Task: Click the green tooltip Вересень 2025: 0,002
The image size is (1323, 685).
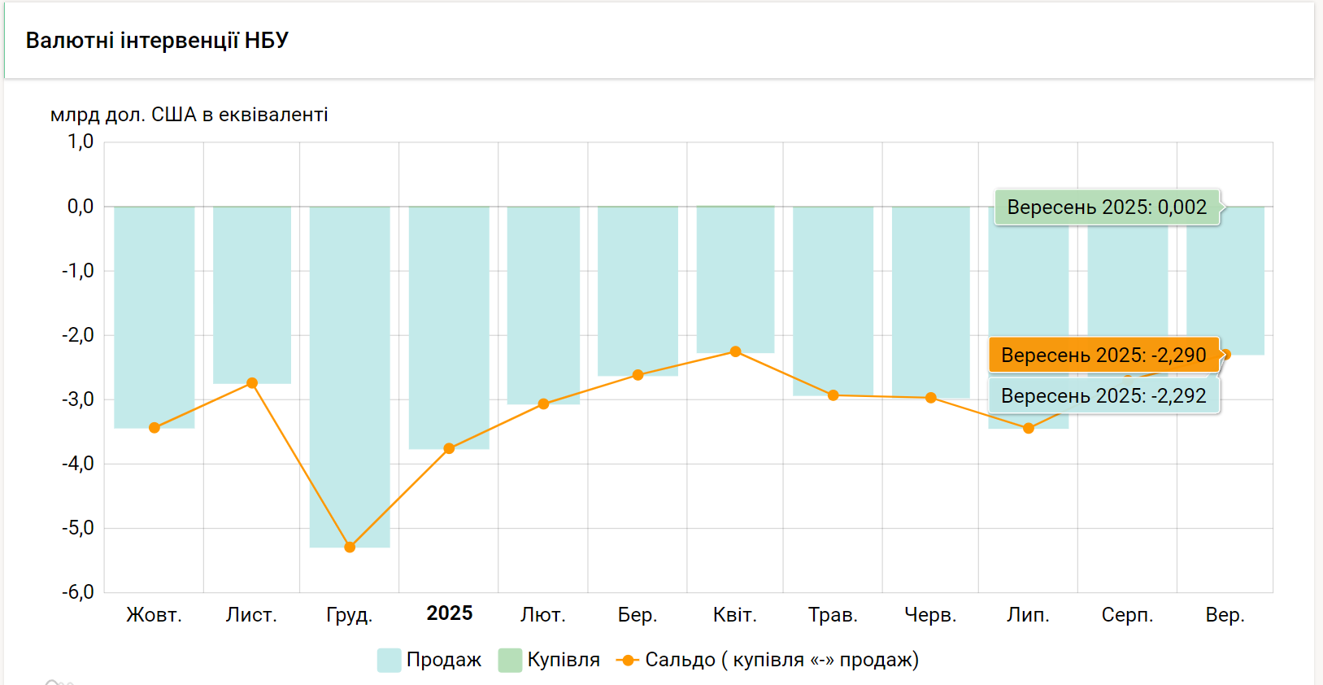Action: (x=1107, y=207)
